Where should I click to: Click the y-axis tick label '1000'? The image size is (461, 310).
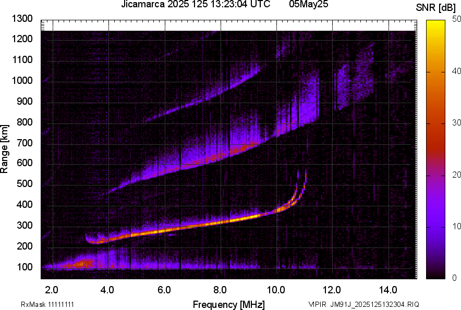pos(22,81)
